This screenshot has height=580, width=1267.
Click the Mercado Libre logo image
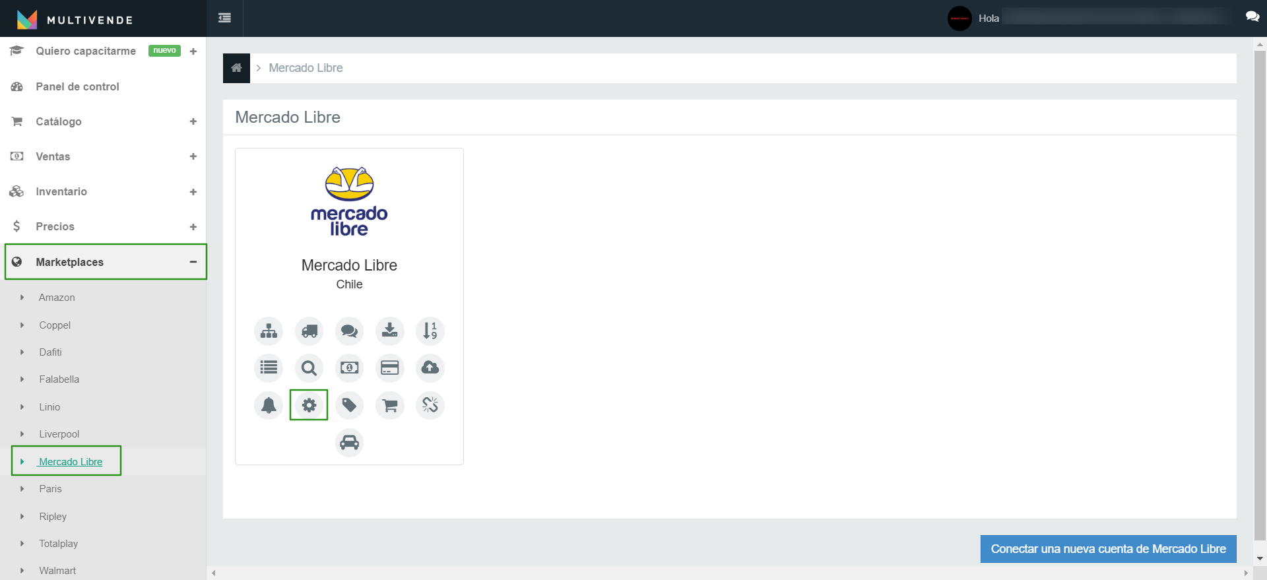(349, 201)
